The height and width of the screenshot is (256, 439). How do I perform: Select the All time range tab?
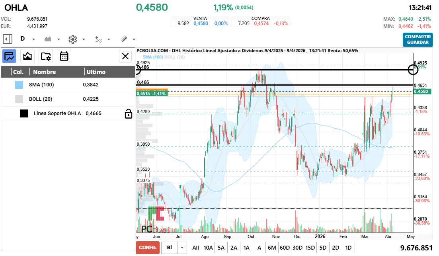click(x=195, y=247)
